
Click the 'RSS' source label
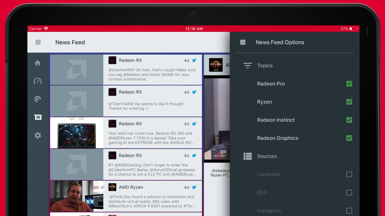[262, 192]
